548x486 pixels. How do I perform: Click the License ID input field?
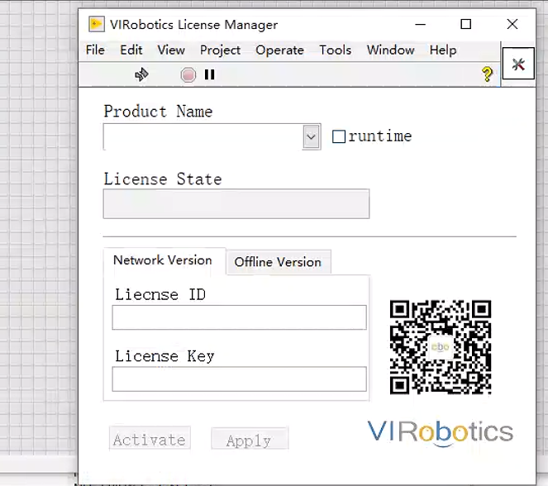[x=239, y=317]
